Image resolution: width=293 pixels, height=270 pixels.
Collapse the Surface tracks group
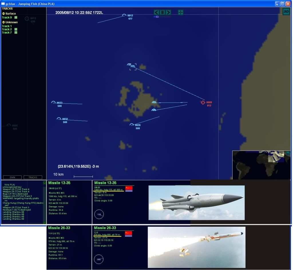(x=3, y=14)
